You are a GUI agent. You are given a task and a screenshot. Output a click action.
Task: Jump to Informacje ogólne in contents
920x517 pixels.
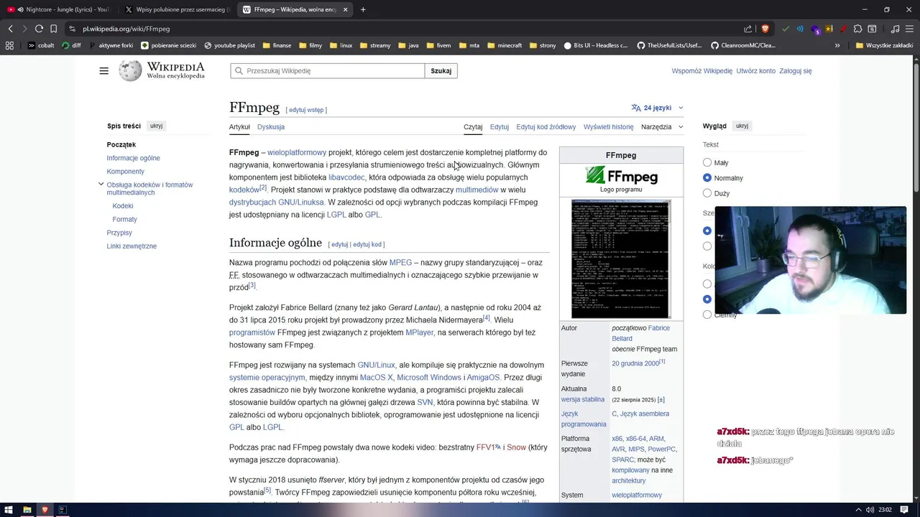tap(134, 158)
